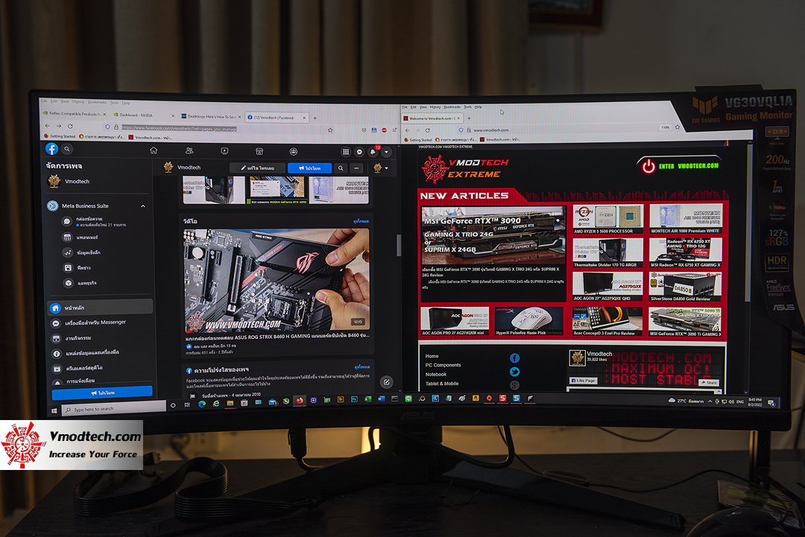Switch to the Deathloop Here's How To Save tab
The height and width of the screenshot is (537, 805).
210,117
